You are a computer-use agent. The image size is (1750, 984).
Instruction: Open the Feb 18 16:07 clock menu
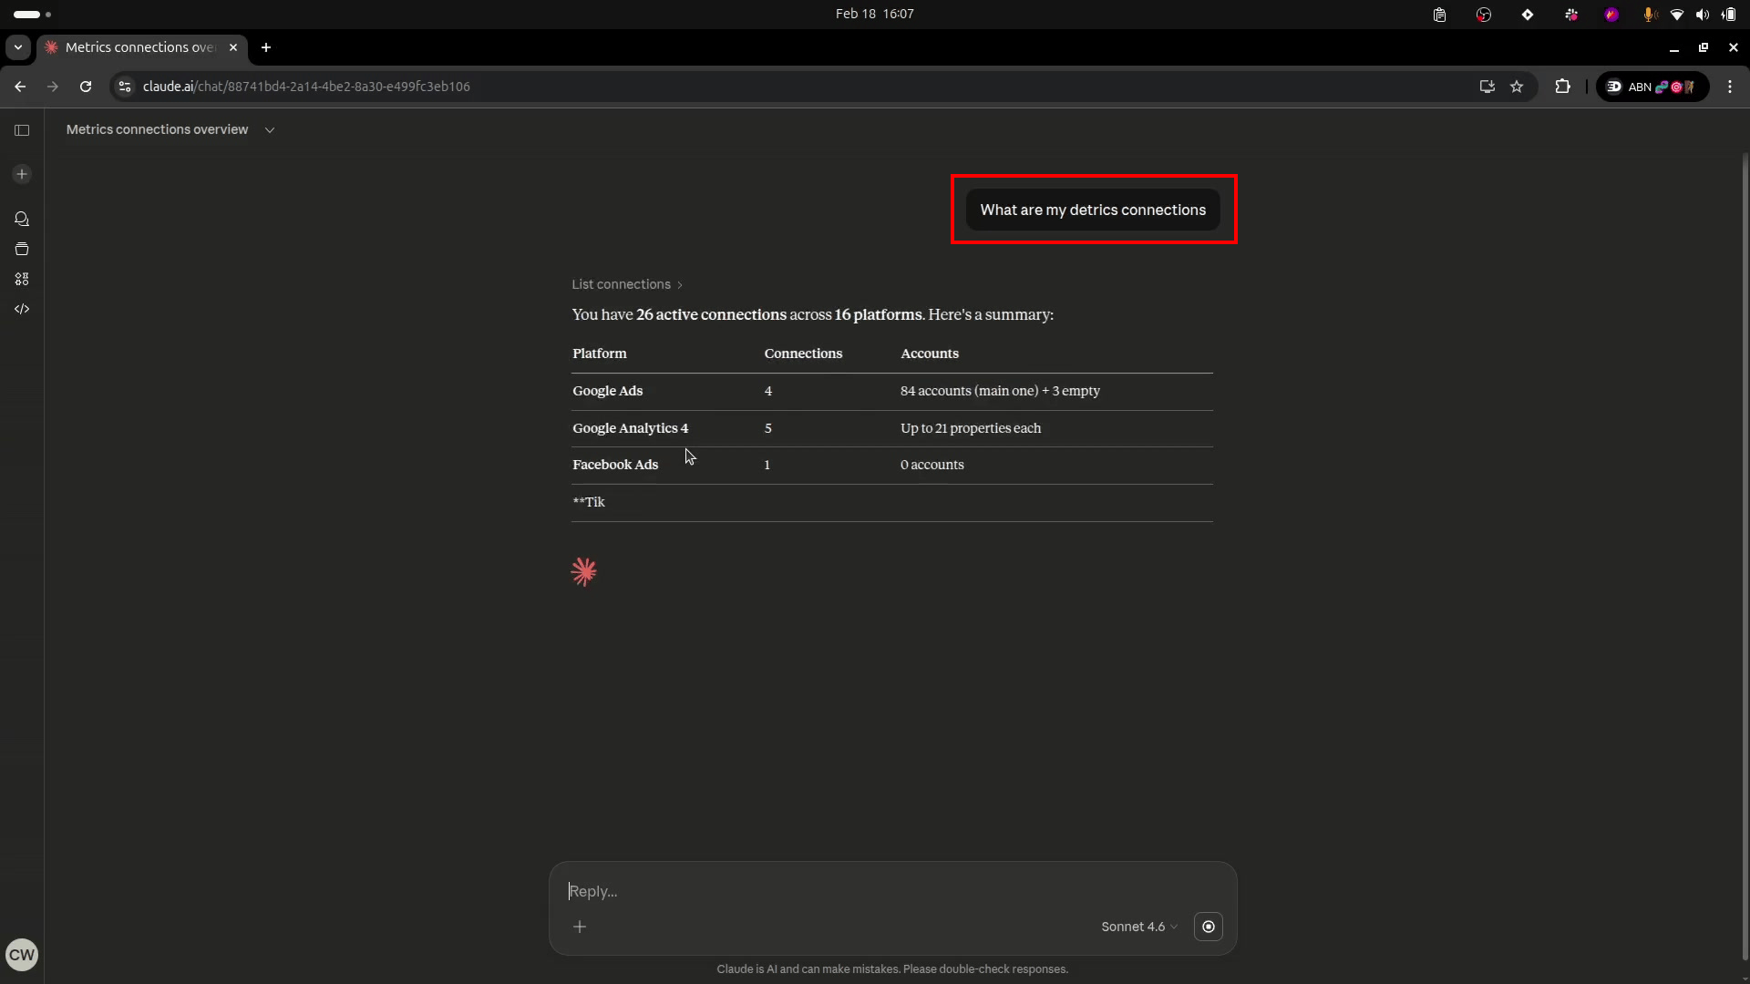click(875, 14)
